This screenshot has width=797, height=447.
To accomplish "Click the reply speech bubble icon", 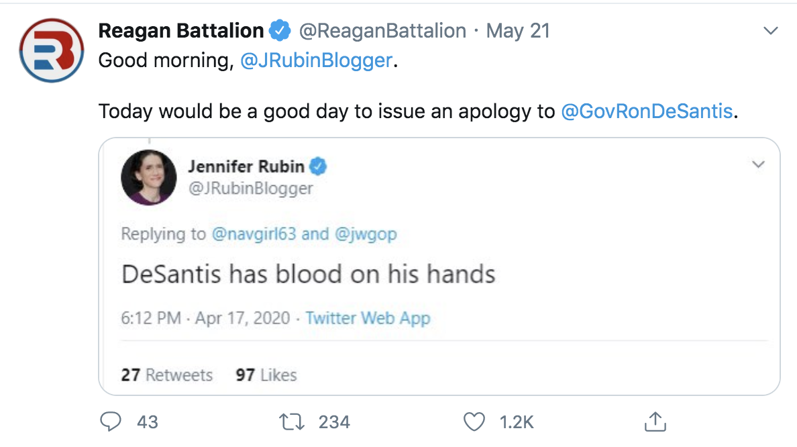I will click(109, 421).
